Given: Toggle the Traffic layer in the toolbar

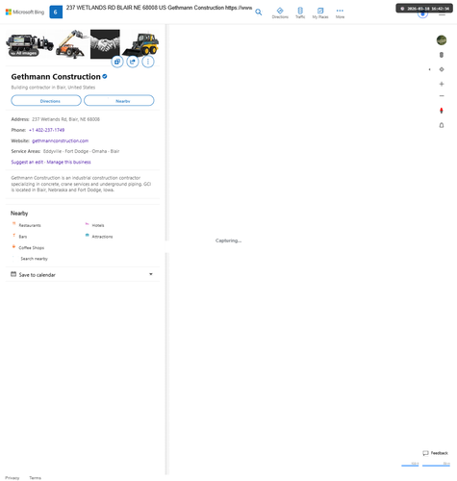Looking at the screenshot, I should 300,13.
